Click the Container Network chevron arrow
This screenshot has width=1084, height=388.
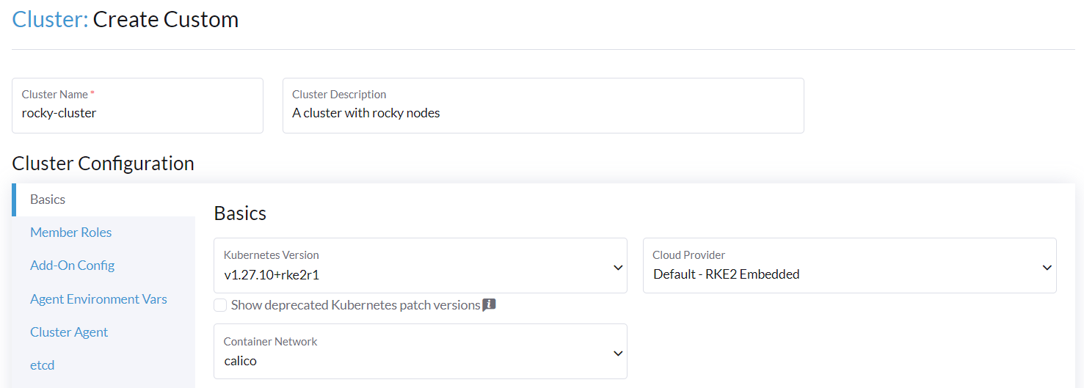coord(618,354)
